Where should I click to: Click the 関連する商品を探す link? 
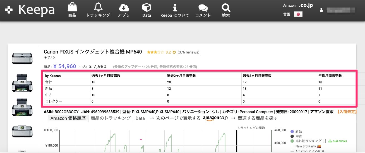[258, 118]
